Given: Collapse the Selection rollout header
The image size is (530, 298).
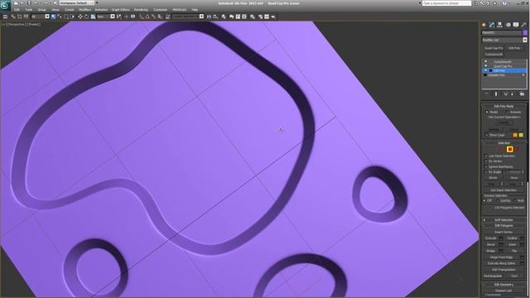Looking at the screenshot, I should point(503,143).
